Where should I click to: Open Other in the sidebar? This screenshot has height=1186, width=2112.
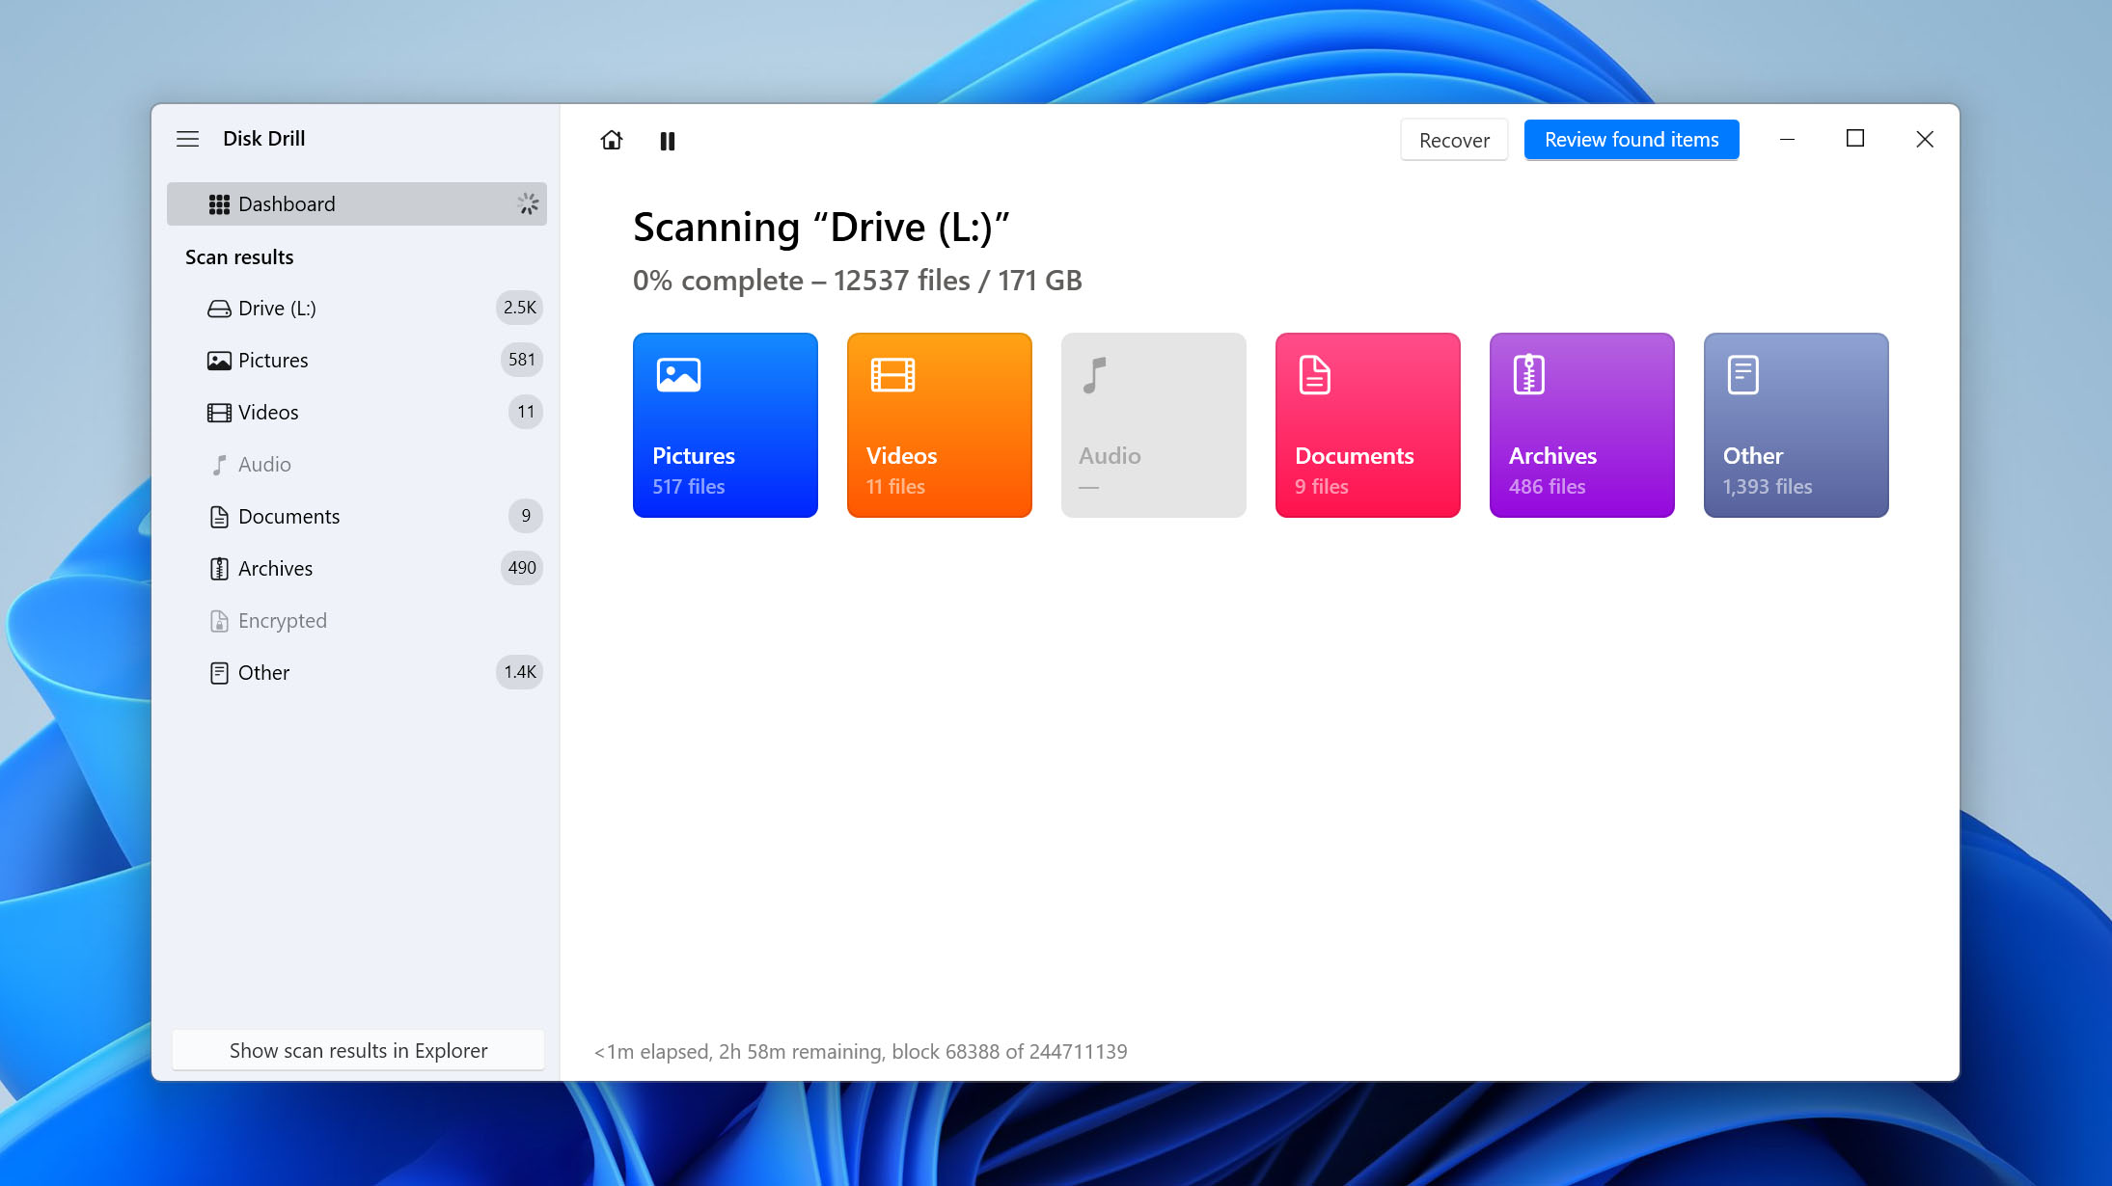point(357,672)
